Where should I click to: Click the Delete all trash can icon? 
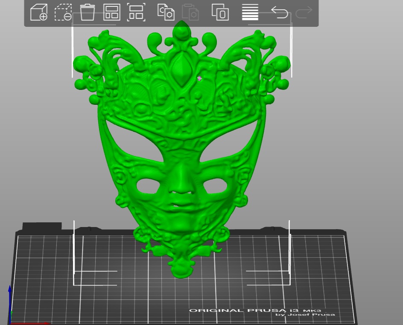click(x=88, y=12)
